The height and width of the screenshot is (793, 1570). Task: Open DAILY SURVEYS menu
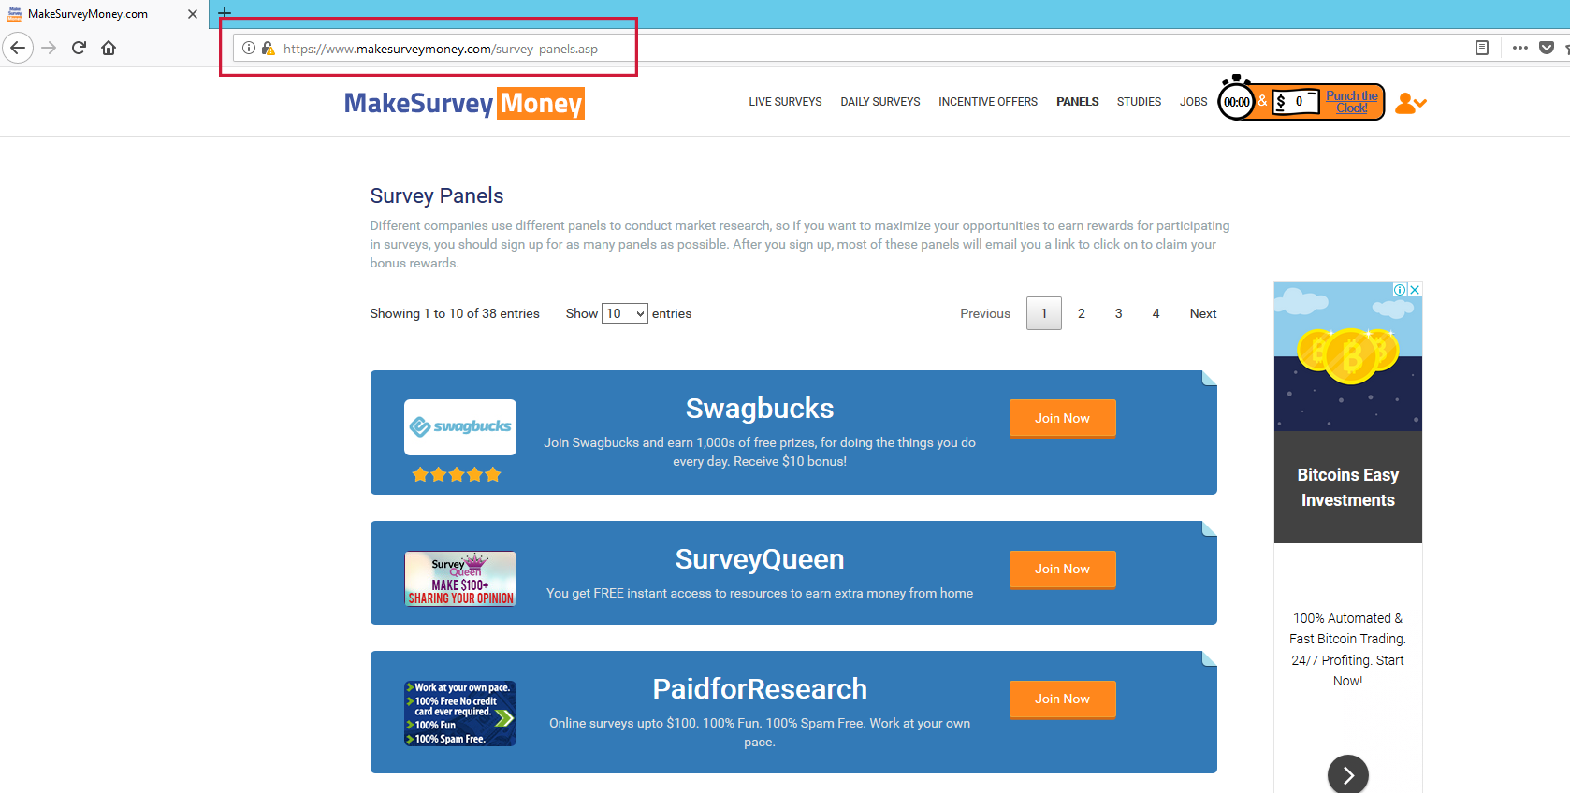click(x=880, y=102)
